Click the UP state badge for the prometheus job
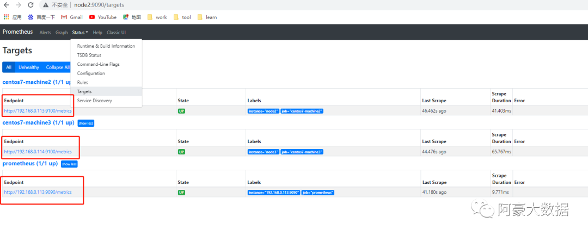The height and width of the screenshot is (235, 588). click(x=181, y=193)
